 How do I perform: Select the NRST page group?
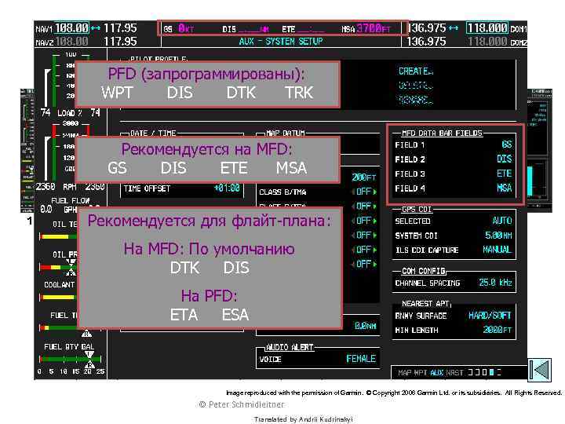(x=454, y=372)
